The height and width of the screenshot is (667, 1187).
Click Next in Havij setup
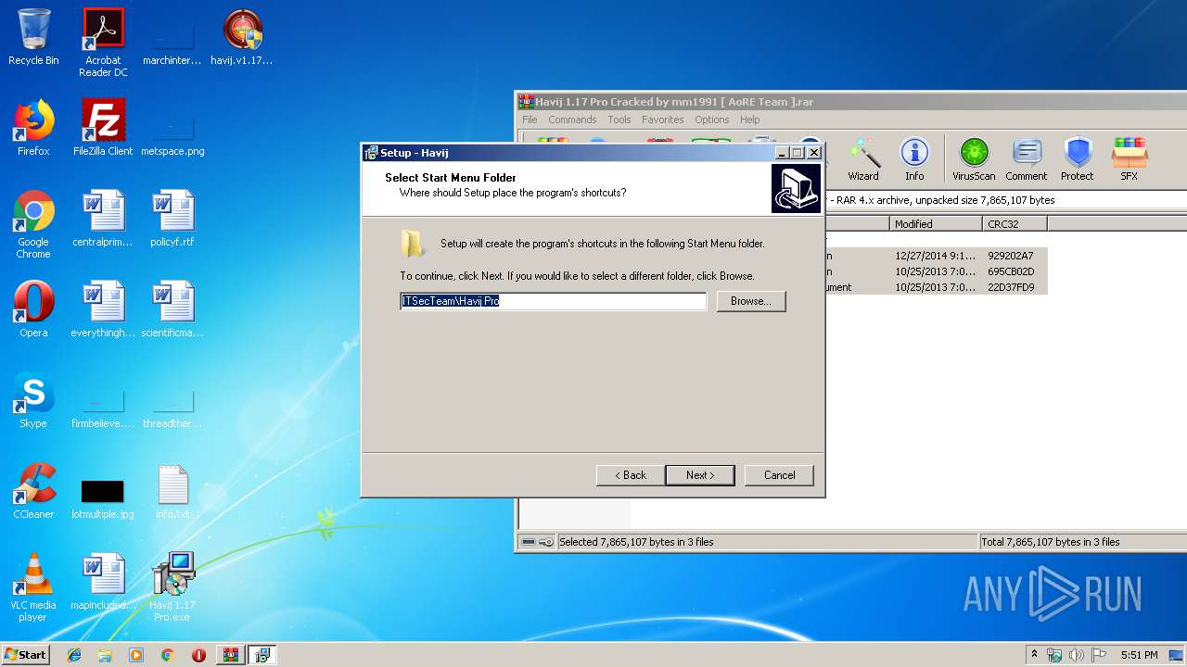point(700,475)
